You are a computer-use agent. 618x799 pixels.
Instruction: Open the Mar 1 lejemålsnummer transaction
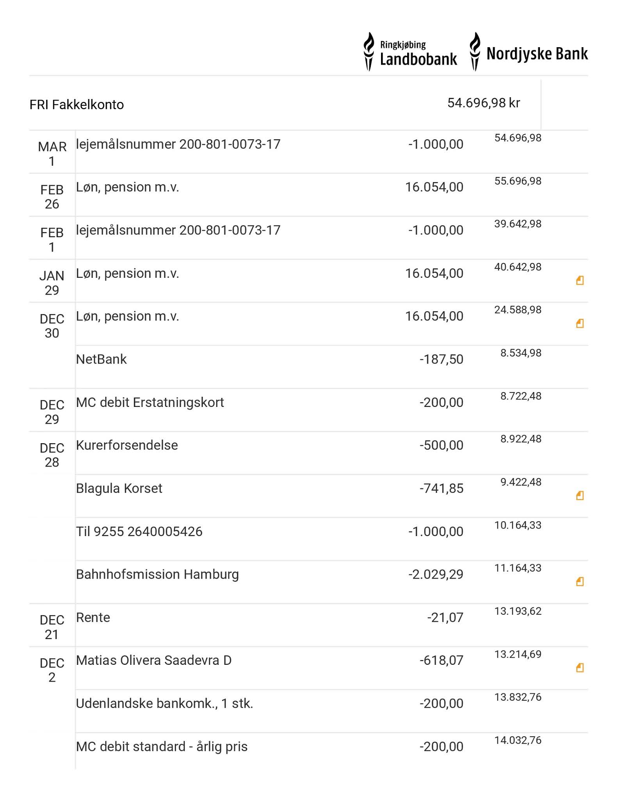tap(178, 144)
